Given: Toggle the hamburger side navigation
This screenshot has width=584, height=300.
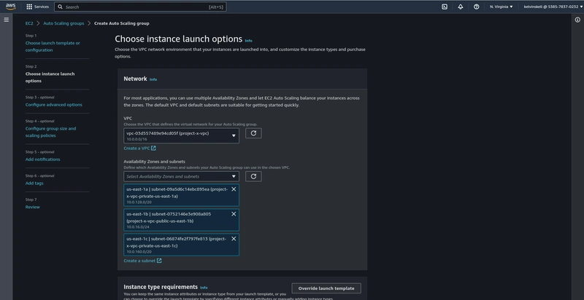Looking at the screenshot, I should [7, 20].
